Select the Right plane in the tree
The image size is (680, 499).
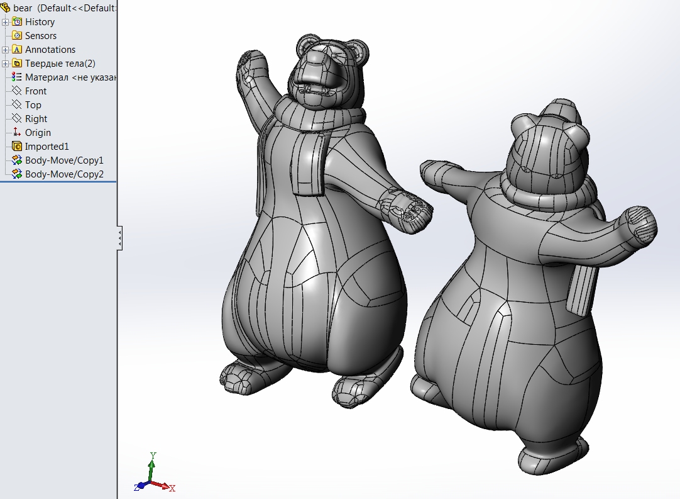(36, 118)
